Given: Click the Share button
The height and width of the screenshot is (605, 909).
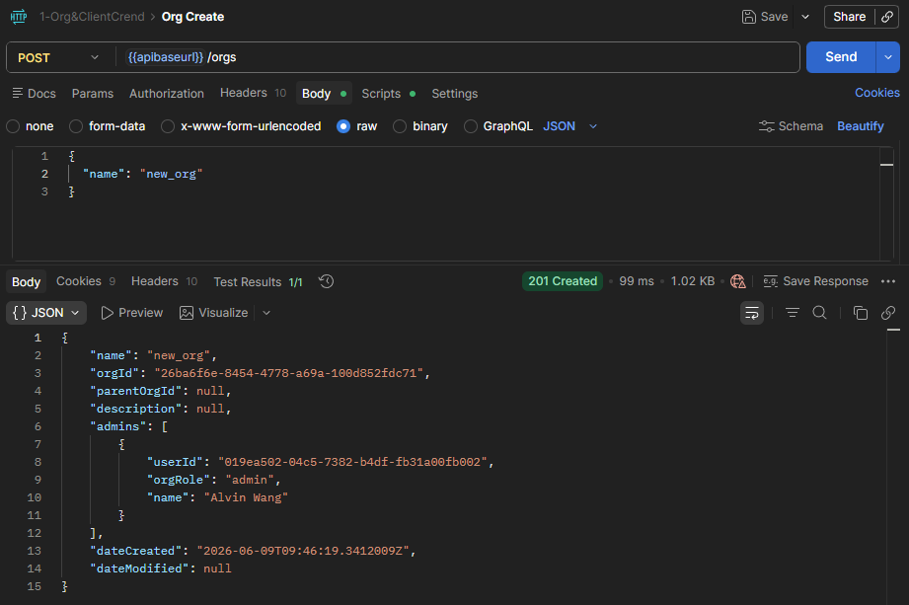Looking at the screenshot, I should click(x=850, y=17).
